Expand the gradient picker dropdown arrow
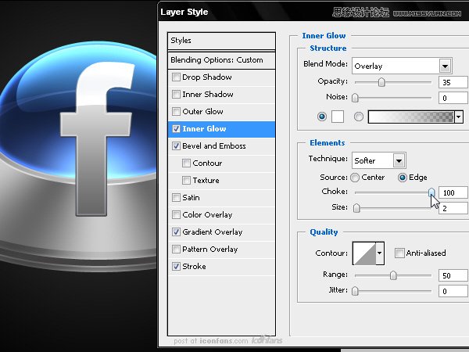The width and height of the screenshot is (469, 352). pyautogui.click(x=459, y=117)
